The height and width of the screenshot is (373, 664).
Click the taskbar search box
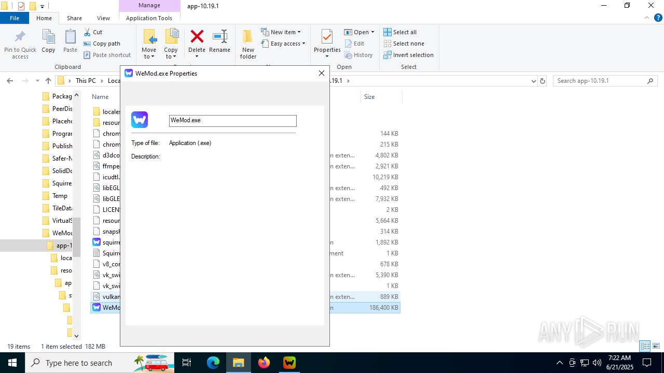coord(99,363)
